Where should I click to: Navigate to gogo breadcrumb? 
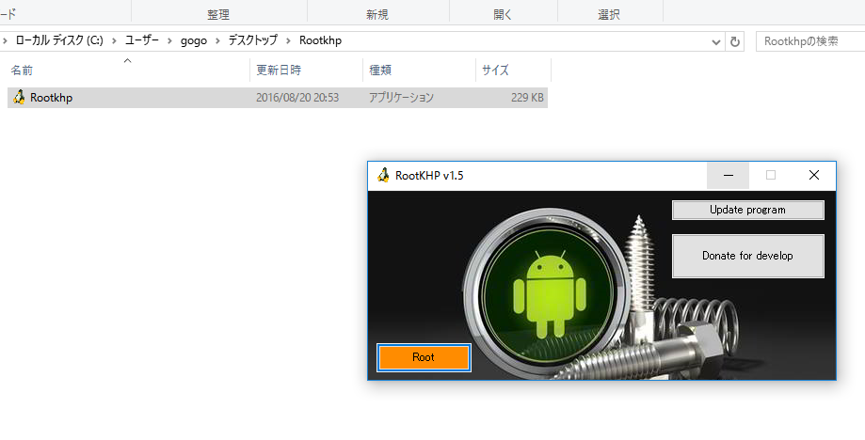click(x=194, y=41)
